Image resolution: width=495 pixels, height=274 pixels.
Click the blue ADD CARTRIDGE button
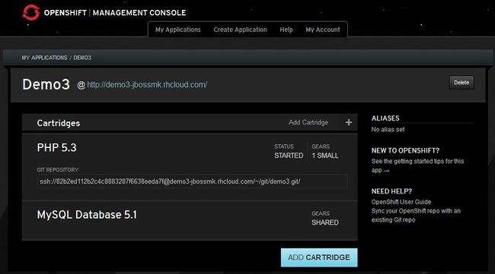pyautogui.click(x=319, y=257)
